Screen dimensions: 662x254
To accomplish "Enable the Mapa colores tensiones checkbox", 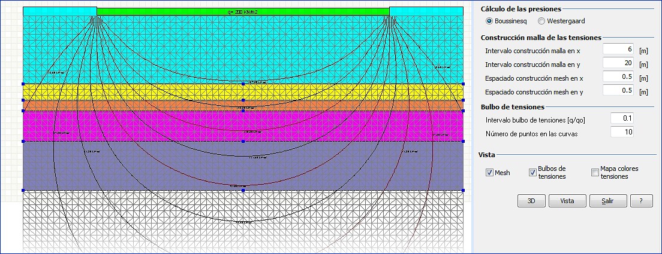I will coord(595,172).
